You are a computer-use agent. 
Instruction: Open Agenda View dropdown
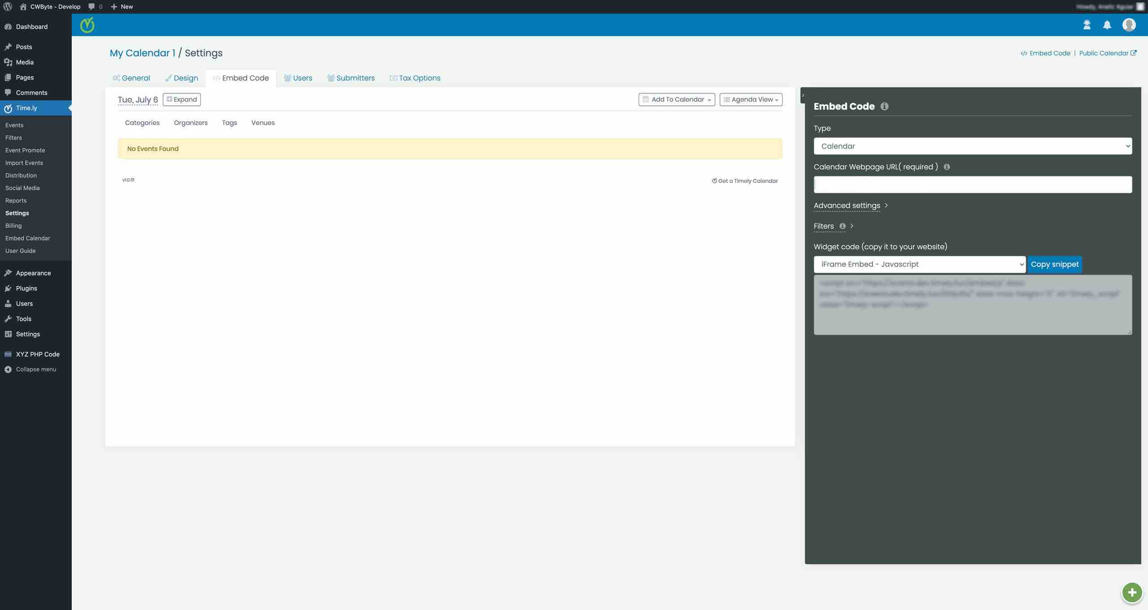click(x=751, y=100)
